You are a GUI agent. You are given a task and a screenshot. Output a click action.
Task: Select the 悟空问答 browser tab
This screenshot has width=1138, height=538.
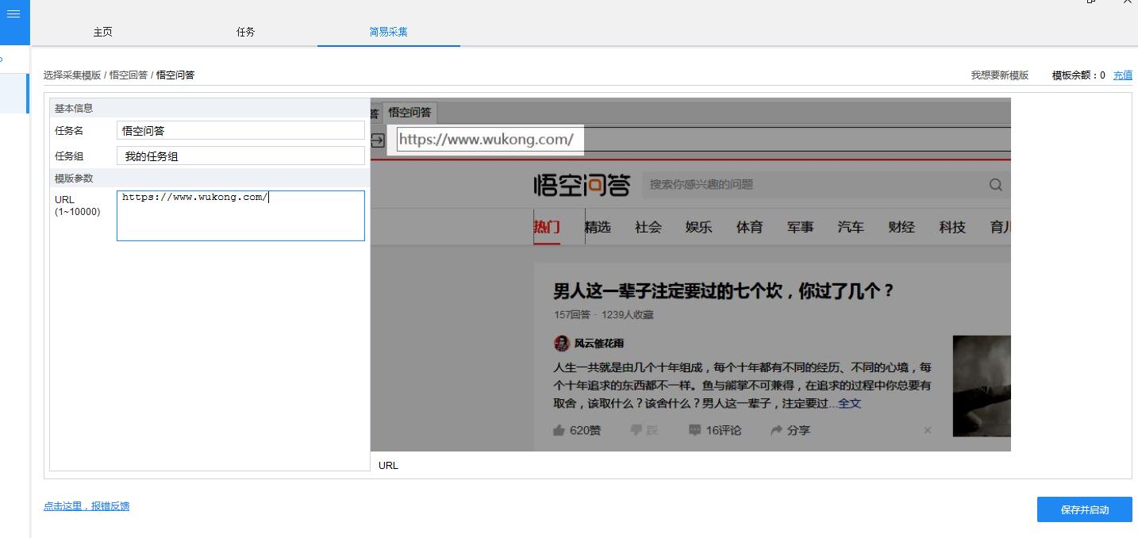point(410,112)
